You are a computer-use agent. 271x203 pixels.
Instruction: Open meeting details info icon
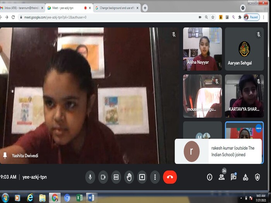pos(209,177)
